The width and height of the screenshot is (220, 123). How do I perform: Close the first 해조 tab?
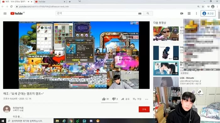click(31, 2)
